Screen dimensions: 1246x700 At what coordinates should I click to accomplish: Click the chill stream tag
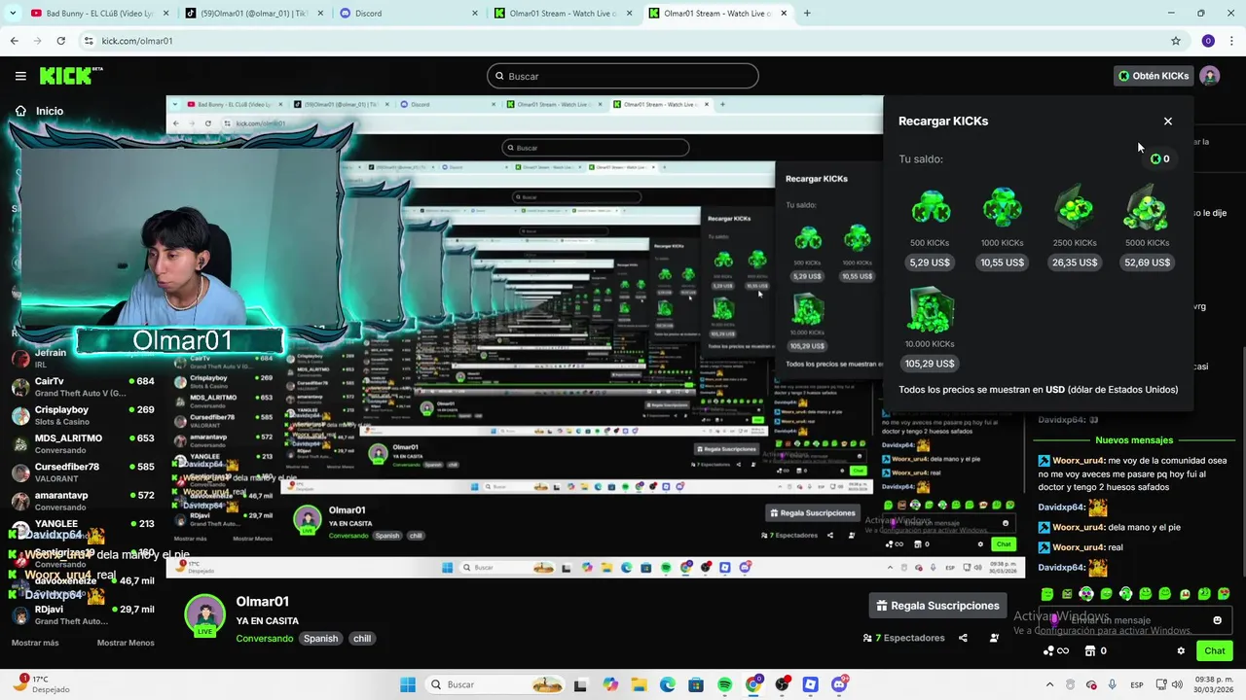(x=362, y=639)
